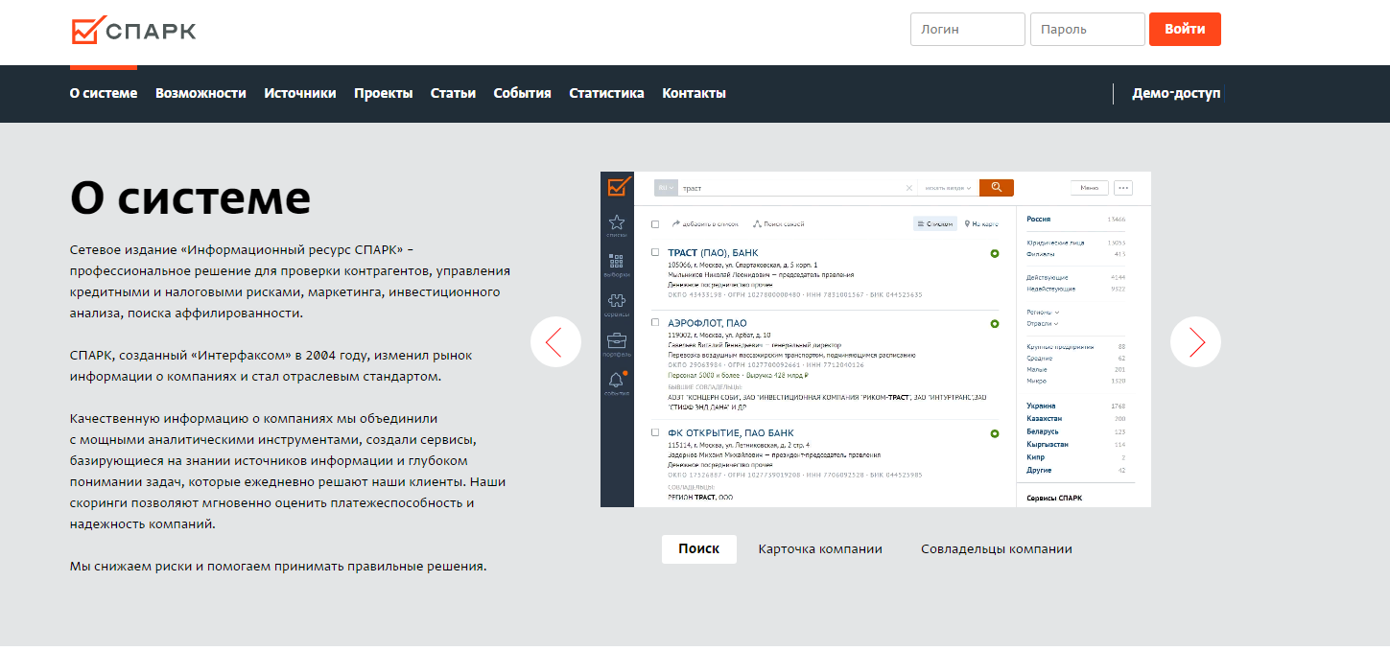Switch to the Совладельцы компании tab

pyautogui.click(x=997, y=549)
